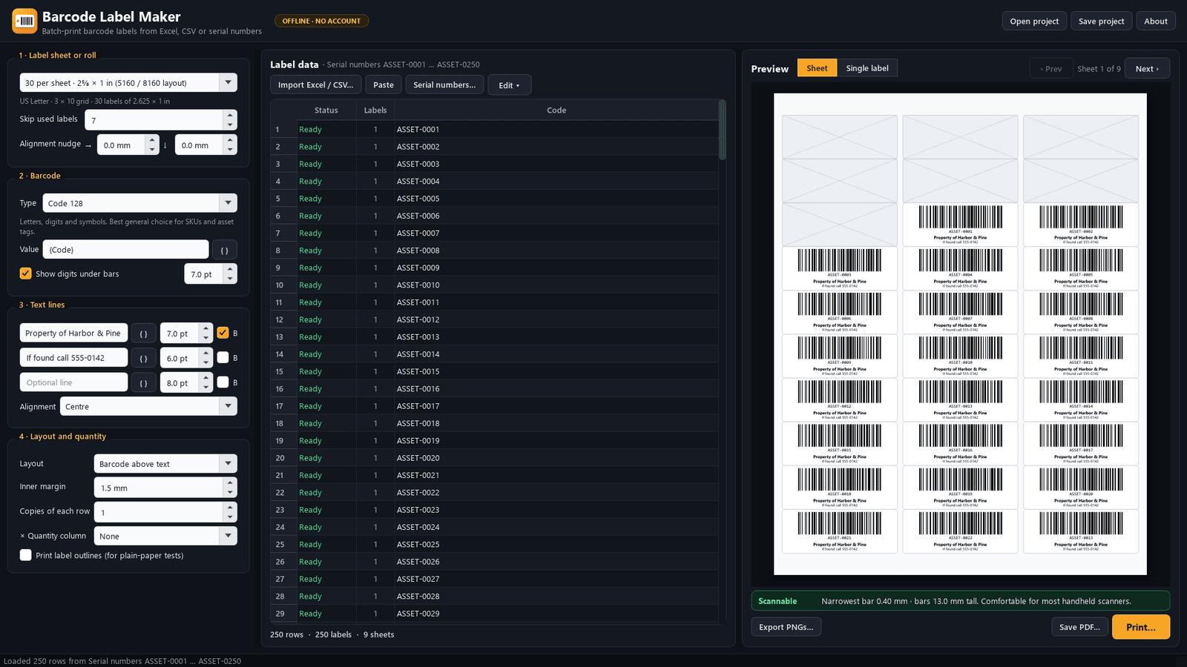The width and height of the screenshot is (1187, 667).
Task: Open the text Alignment dropdown
Action: click(x=148, y=406)
